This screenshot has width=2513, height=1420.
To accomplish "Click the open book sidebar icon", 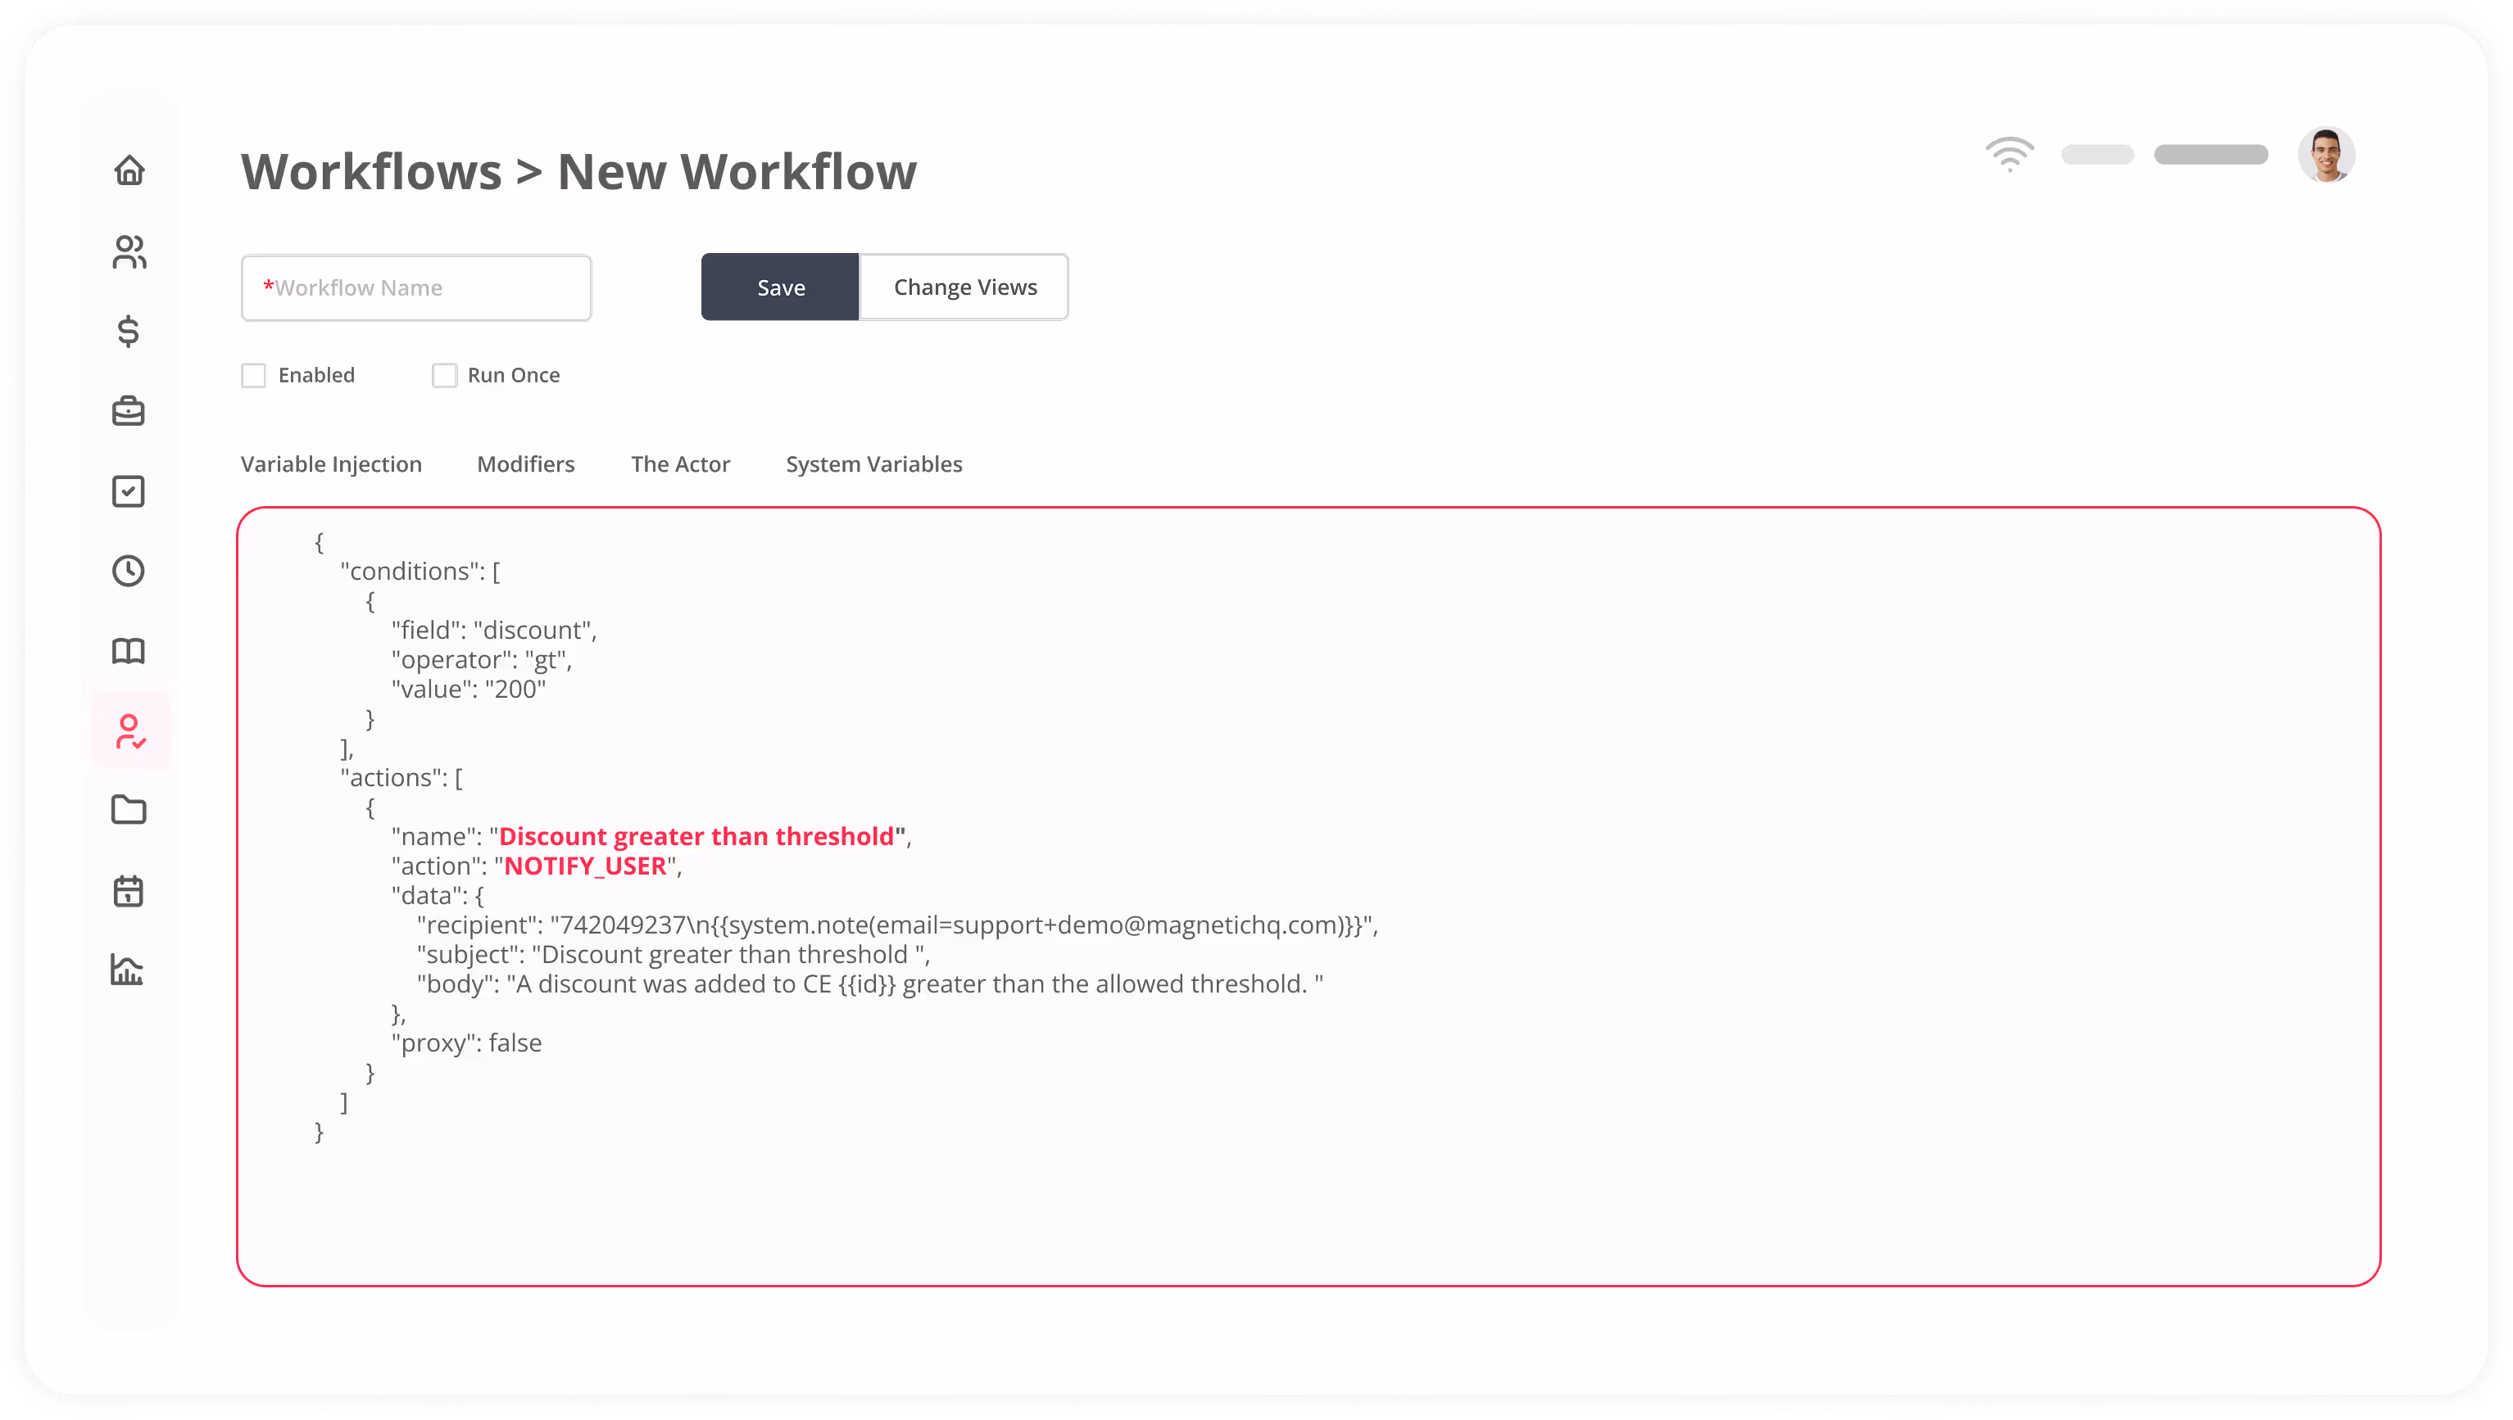I will coord(129,650).
